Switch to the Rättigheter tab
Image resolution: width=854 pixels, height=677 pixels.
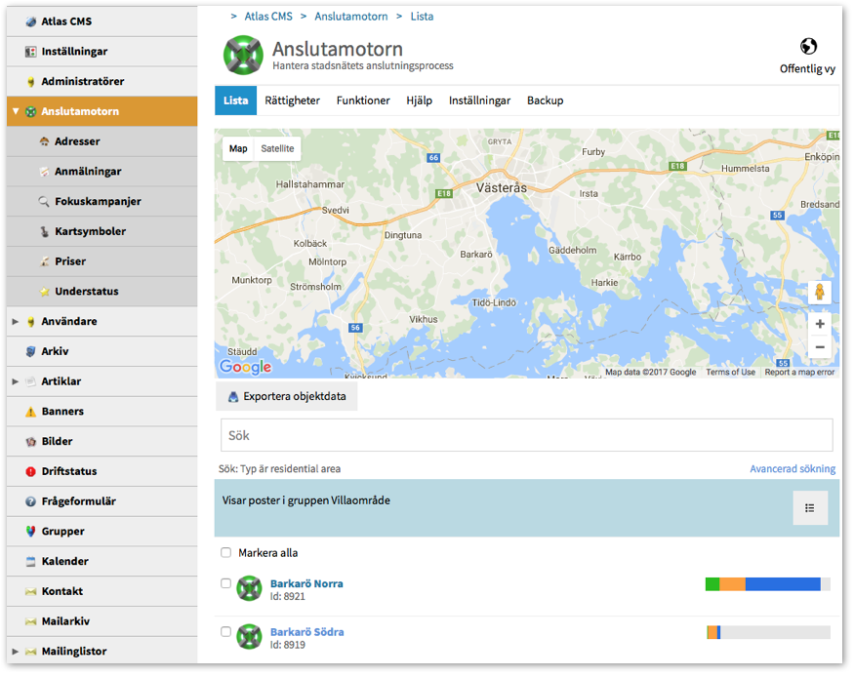293,100
